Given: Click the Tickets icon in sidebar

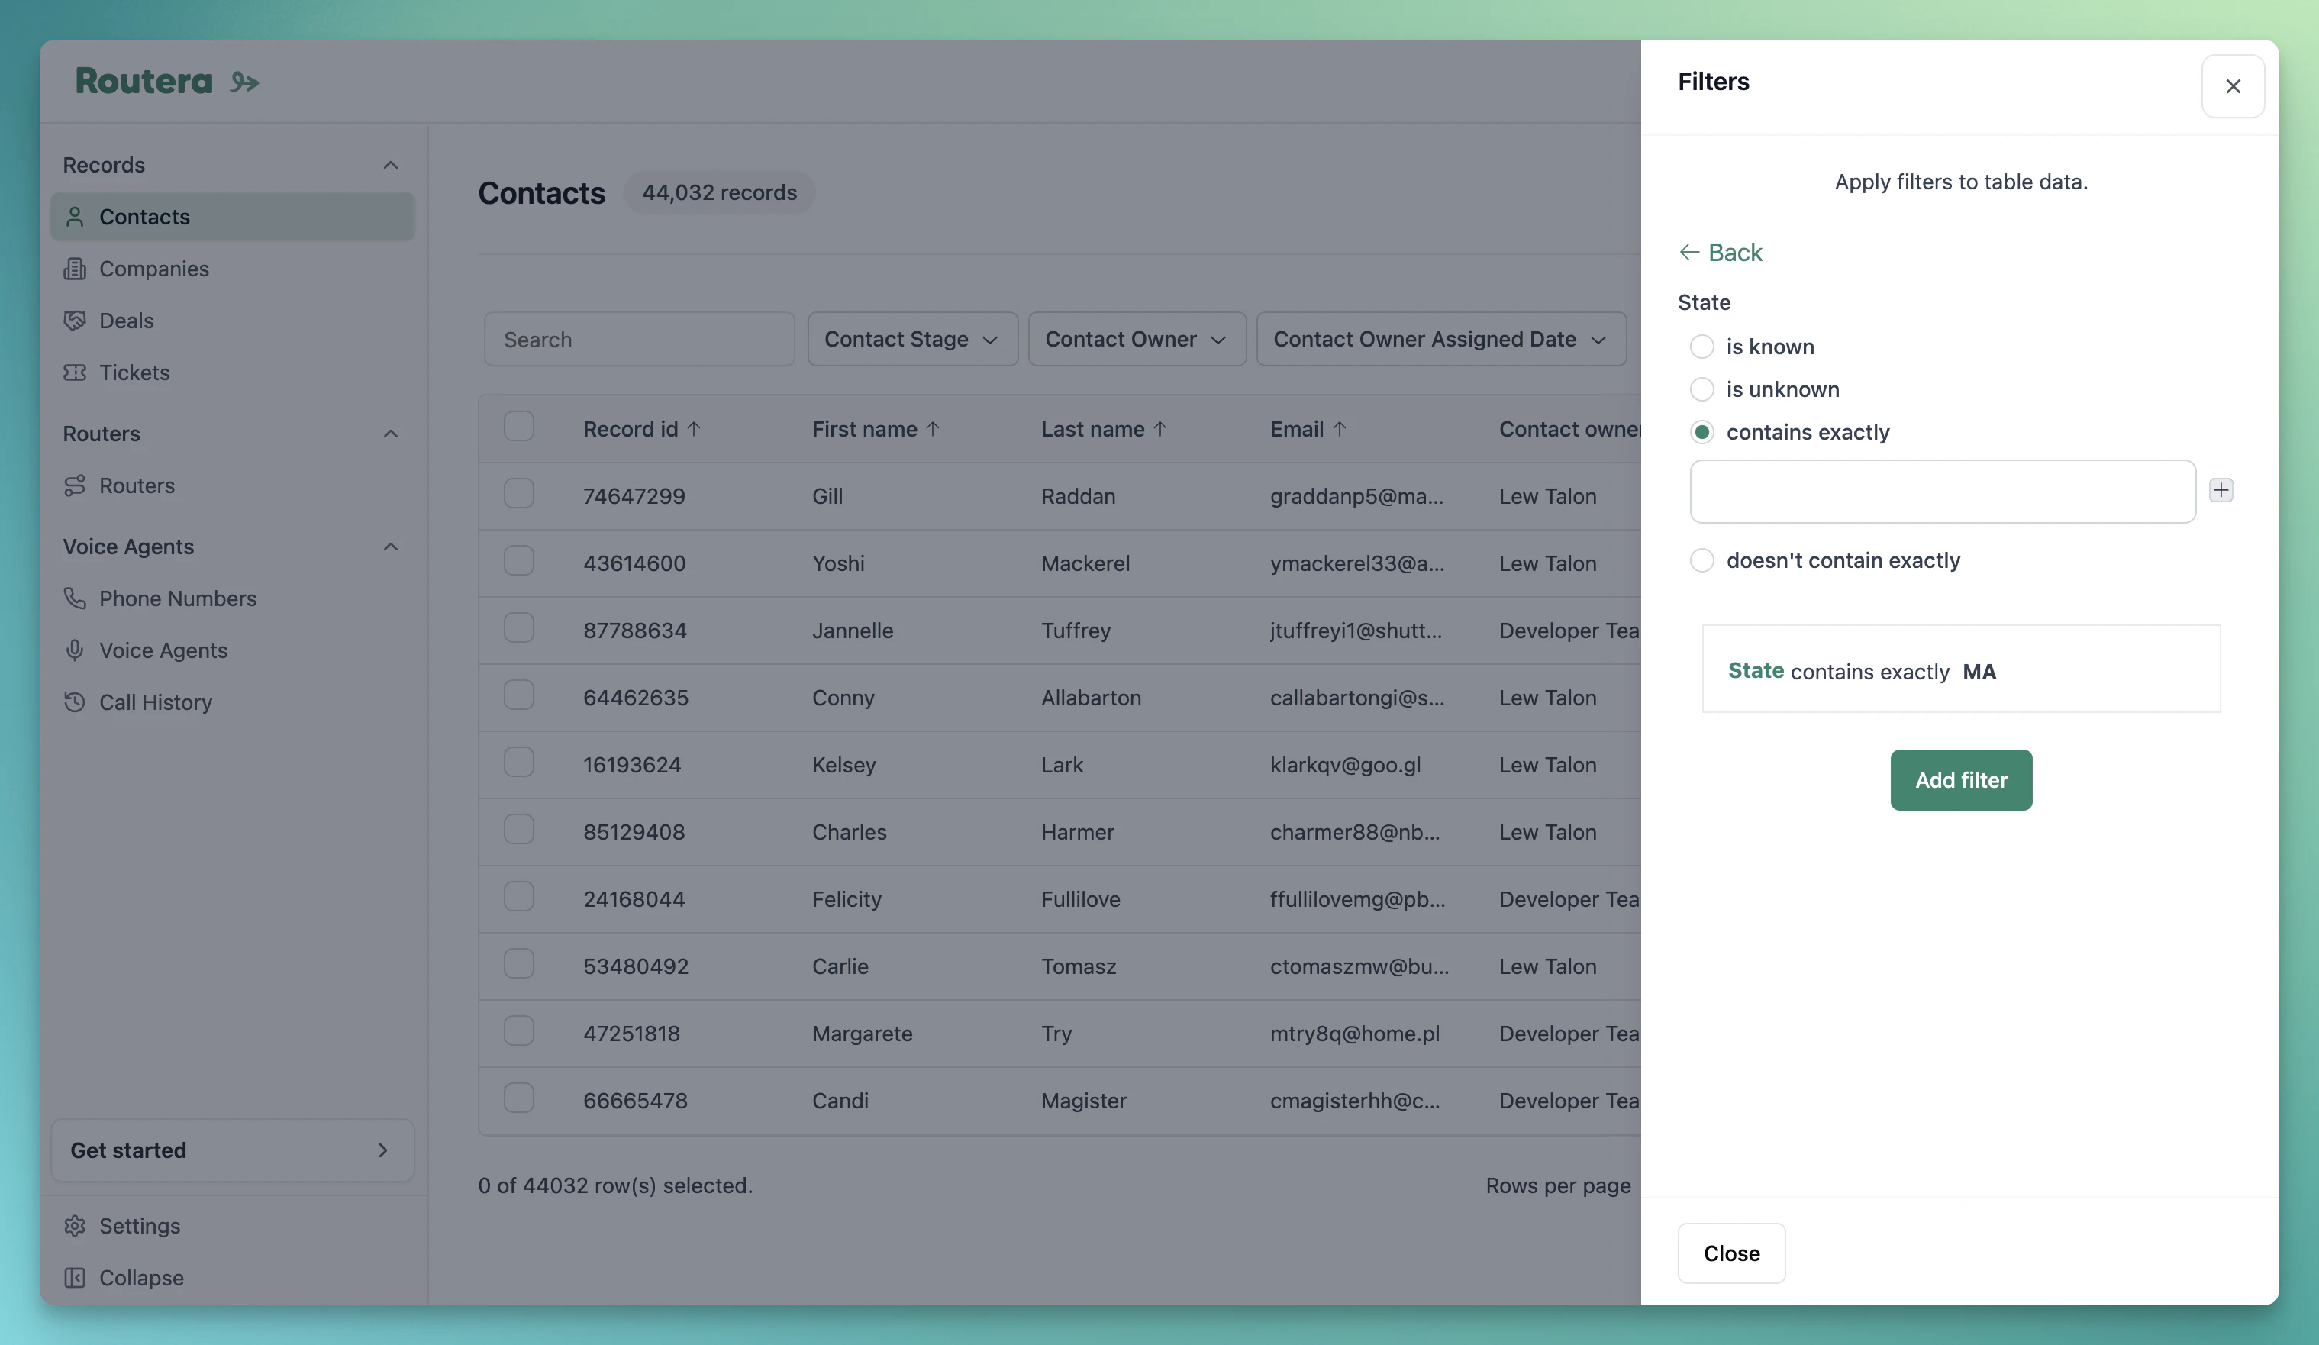Looking at the screenshot, I should click(x=75, y=373).
